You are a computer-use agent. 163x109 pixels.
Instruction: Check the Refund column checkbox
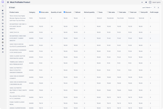74,12
